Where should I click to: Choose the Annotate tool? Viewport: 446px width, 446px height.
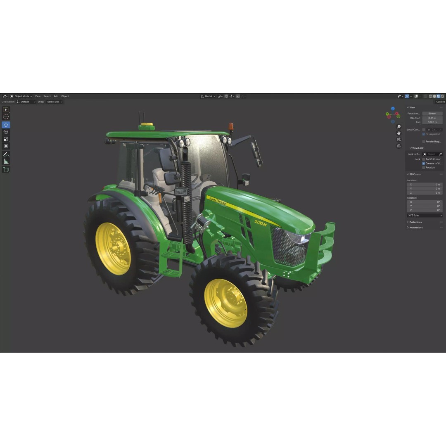6,154
